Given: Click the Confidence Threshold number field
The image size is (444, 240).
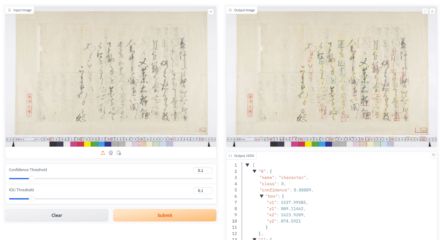Looking at the screenshot, I should 203,170.
